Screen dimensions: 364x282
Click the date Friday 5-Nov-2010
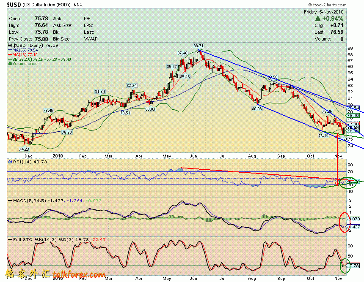(x=324, y=12)
